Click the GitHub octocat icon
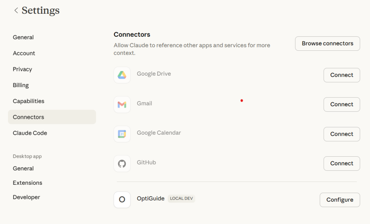370x224 pixels. 122,163
